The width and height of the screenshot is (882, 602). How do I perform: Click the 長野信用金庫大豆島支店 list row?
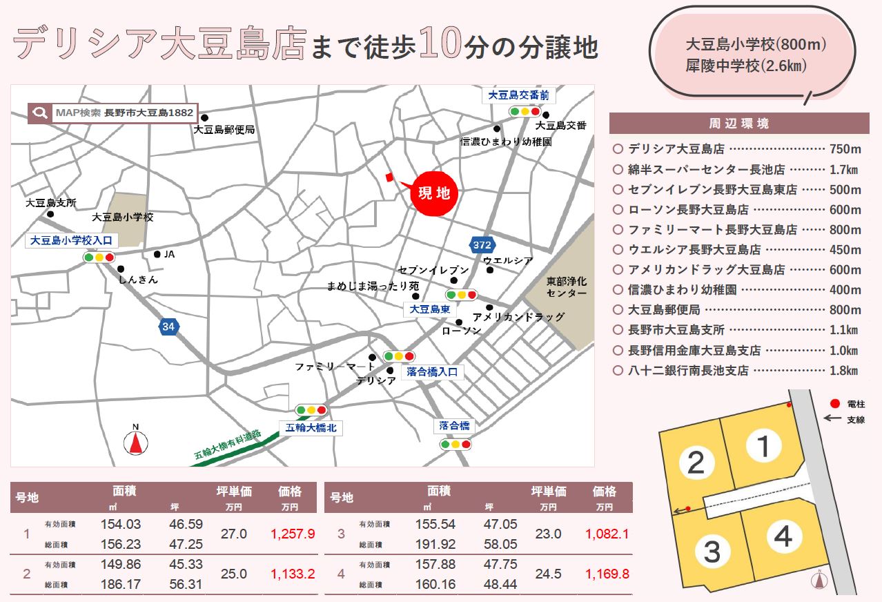coord(736,350)
